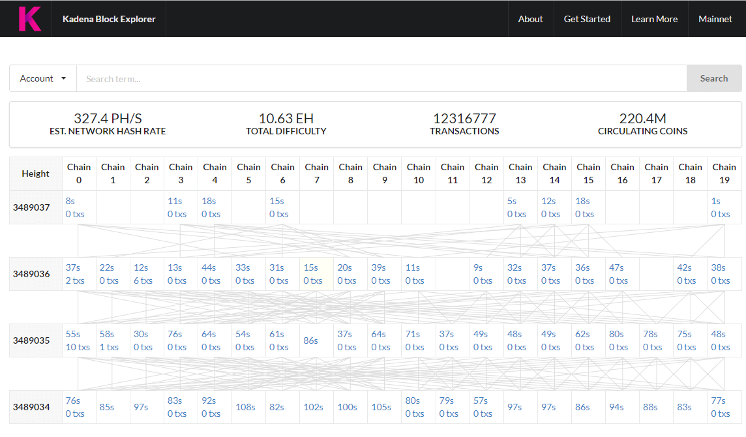The width and height of the screenshot is (746, 437).
Task: Click the Height column header
Action: tap(35, 173)
